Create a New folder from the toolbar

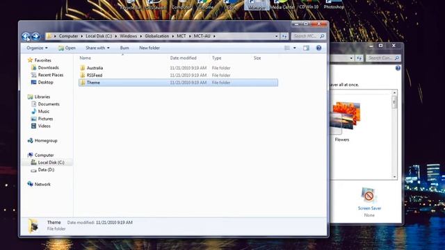149,48
